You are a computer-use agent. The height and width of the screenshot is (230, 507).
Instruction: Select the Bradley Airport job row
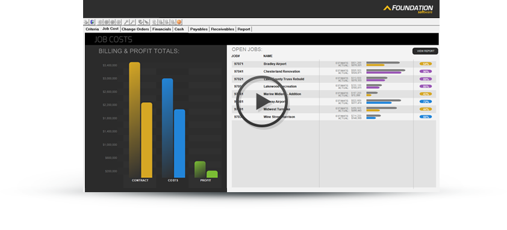[334, 64]
